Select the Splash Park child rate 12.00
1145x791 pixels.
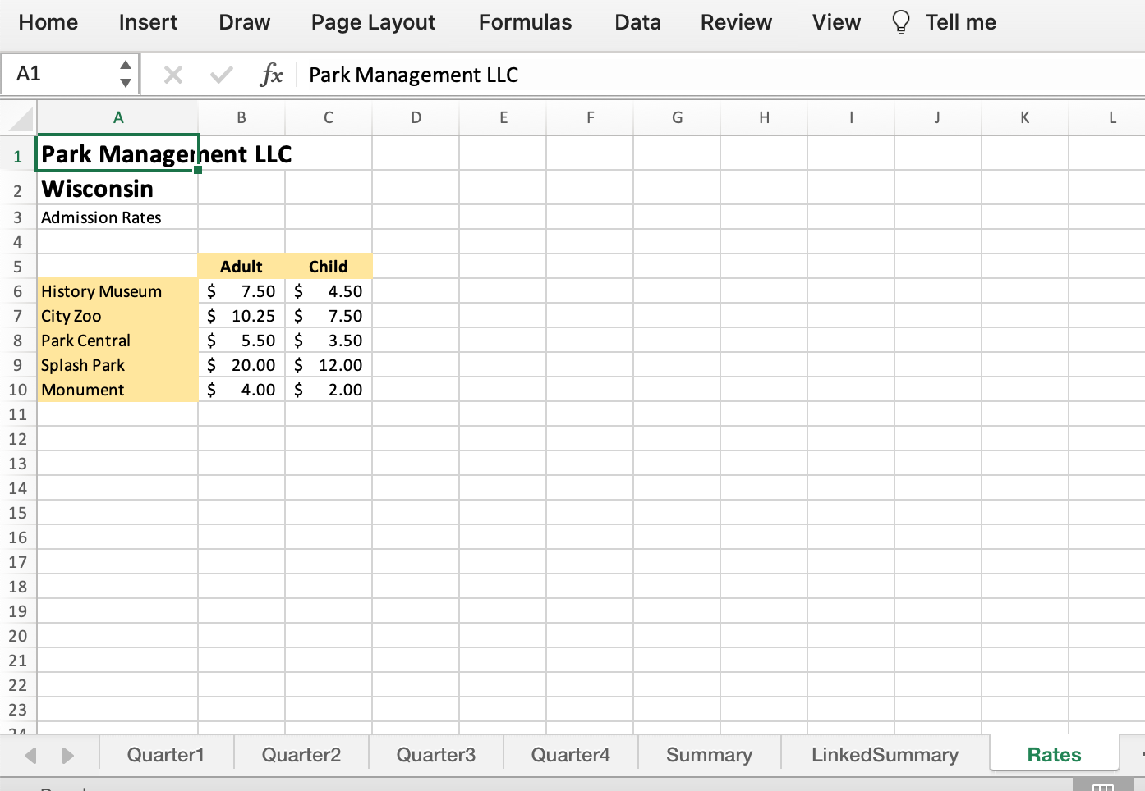[x=329, y=365]
